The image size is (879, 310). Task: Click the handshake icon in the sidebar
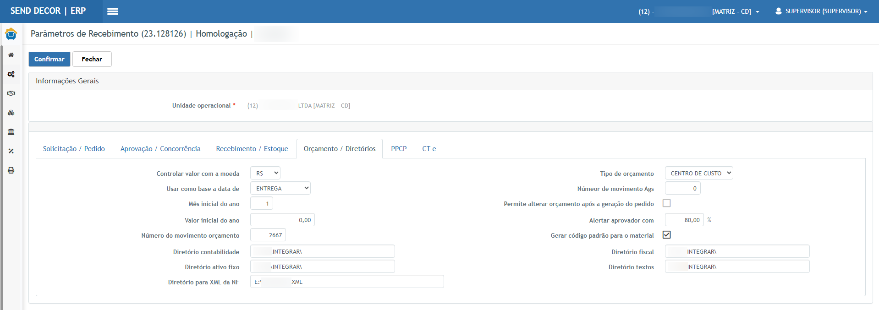coord(11,93)
